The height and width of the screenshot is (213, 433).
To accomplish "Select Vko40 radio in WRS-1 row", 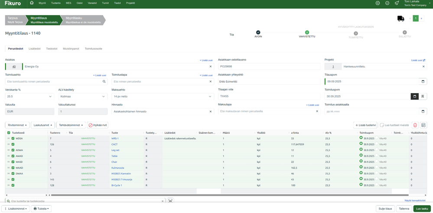I will coord(377,138).
